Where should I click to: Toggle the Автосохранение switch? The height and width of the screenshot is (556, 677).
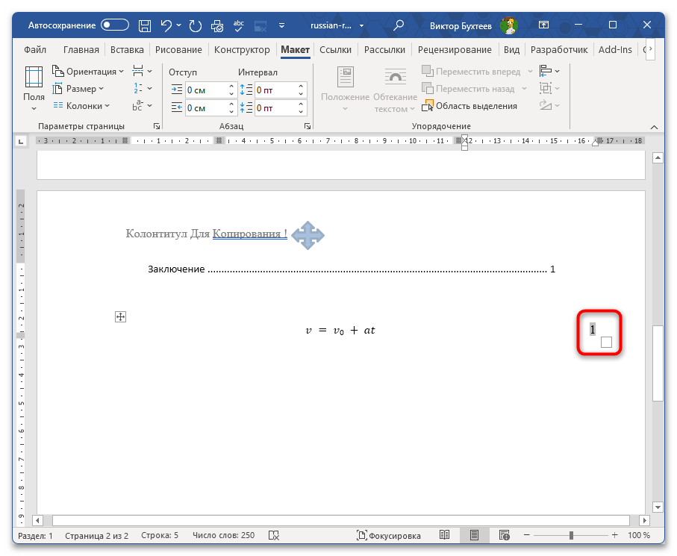(115, 25)
